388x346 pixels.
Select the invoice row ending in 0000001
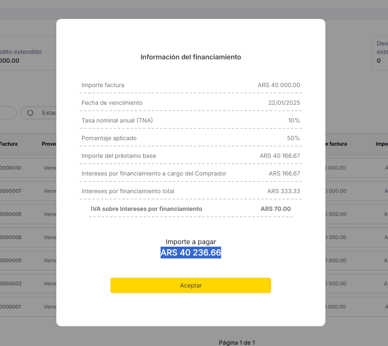(x=11, y=306)
